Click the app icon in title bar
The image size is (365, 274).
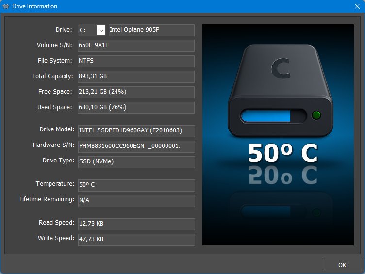[x=6, y=6]
